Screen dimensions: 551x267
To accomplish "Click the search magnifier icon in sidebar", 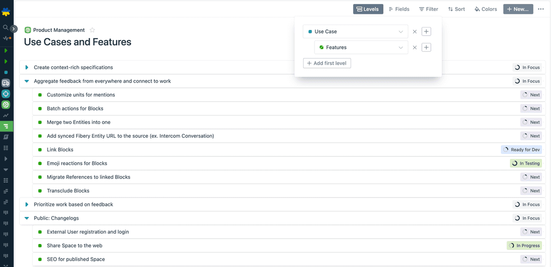I will pos(6,27).
